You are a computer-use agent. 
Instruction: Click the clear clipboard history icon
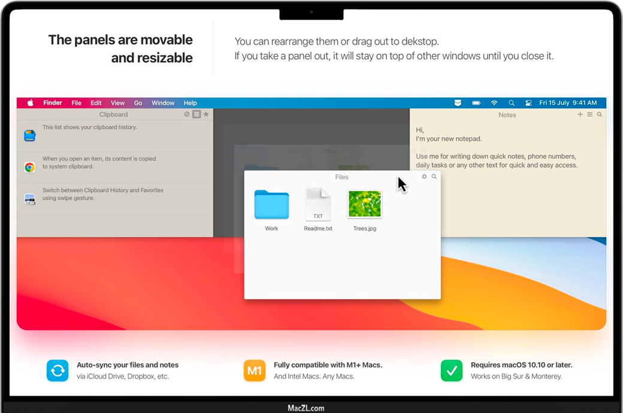tap(187, 114)
